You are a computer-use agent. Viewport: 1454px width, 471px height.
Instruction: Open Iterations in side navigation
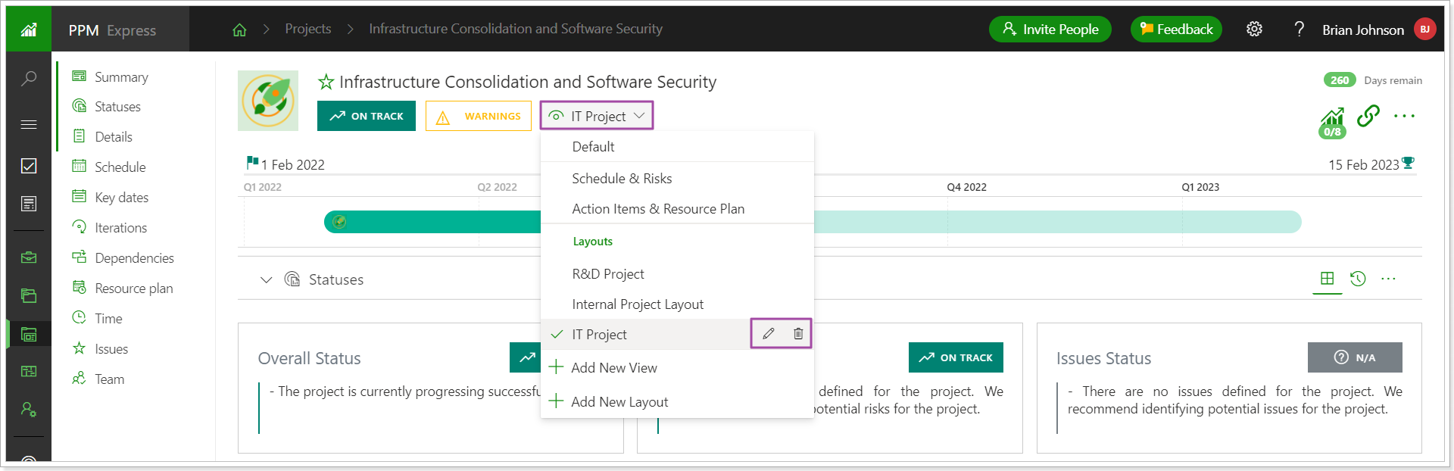pos(110,227)
